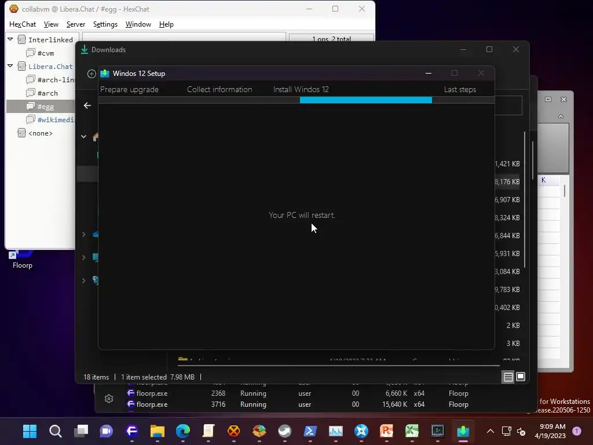Click 'Your PC will restart.' text
This screenshot has width=593, height=445.
(x=302, y=216)
